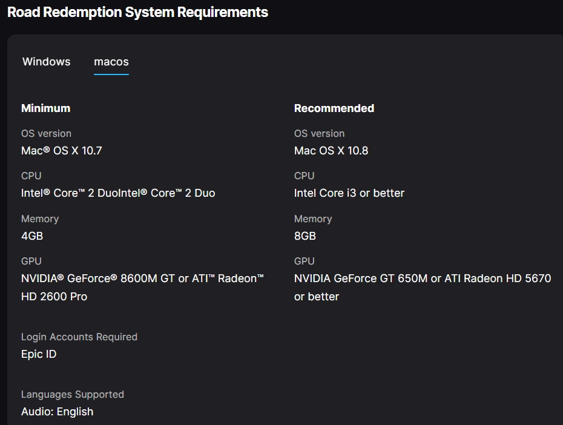Image resolution: width=563 pixels, height=425 pixels.
Task: Click the OS version label under Minimum
Action: click(x=47, y=133)
